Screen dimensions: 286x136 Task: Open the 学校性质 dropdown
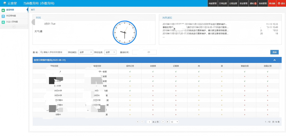click(x=110, y=52)
